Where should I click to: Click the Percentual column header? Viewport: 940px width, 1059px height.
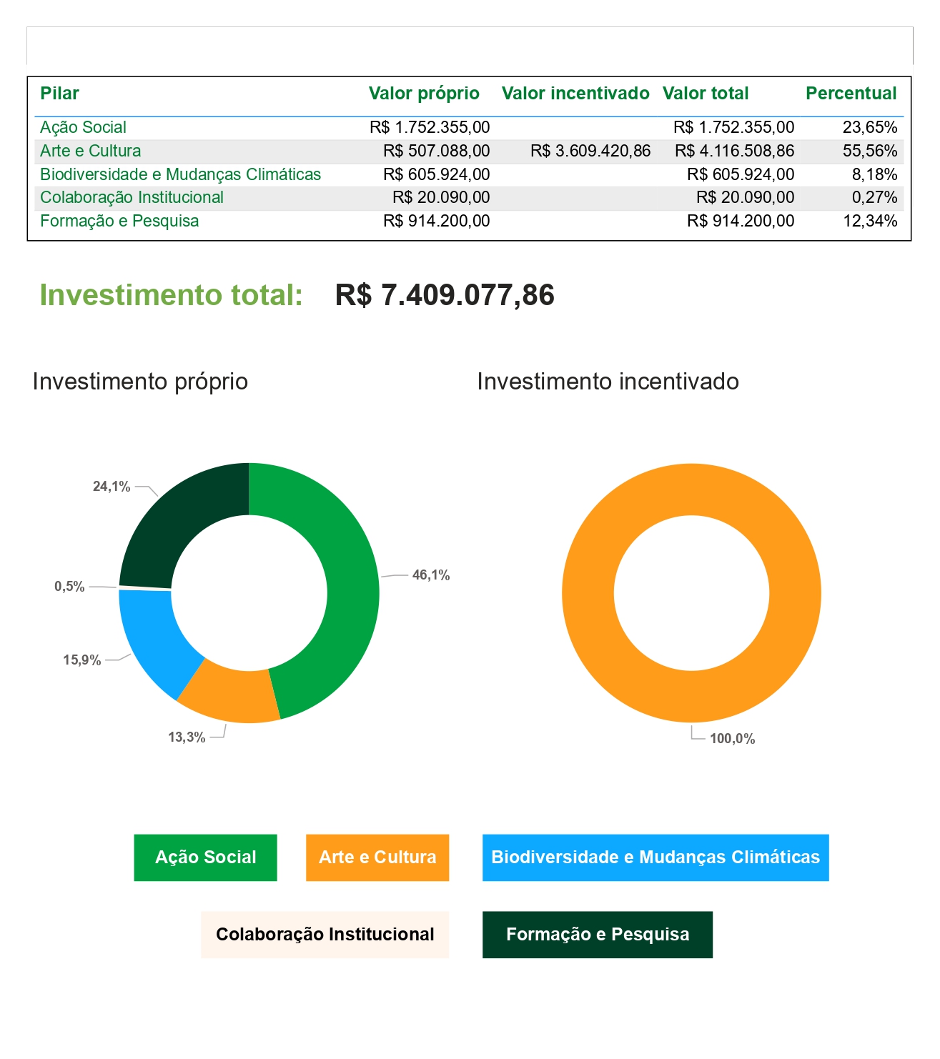point(851,94)
